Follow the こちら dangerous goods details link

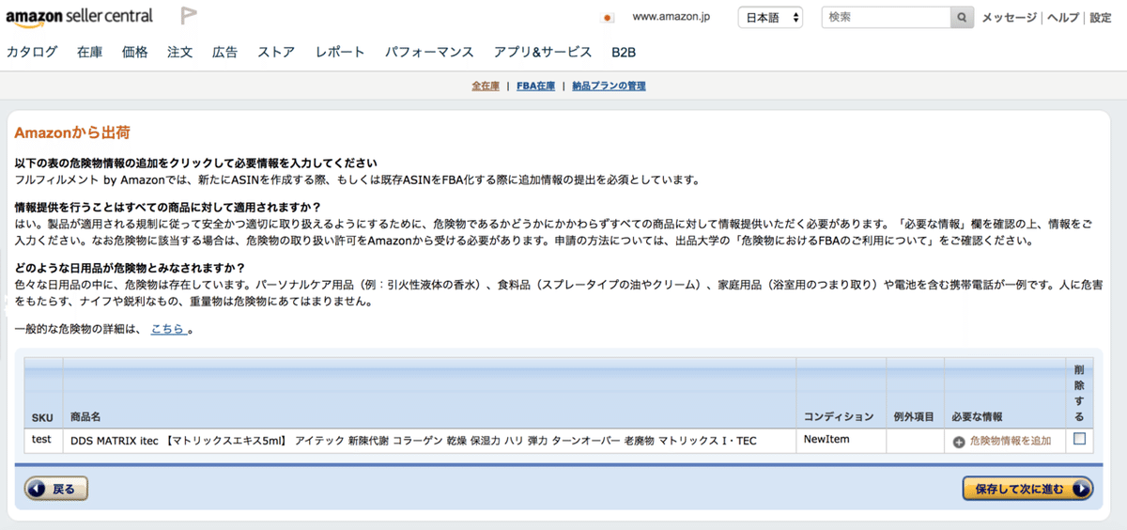(x=168, y=329)
